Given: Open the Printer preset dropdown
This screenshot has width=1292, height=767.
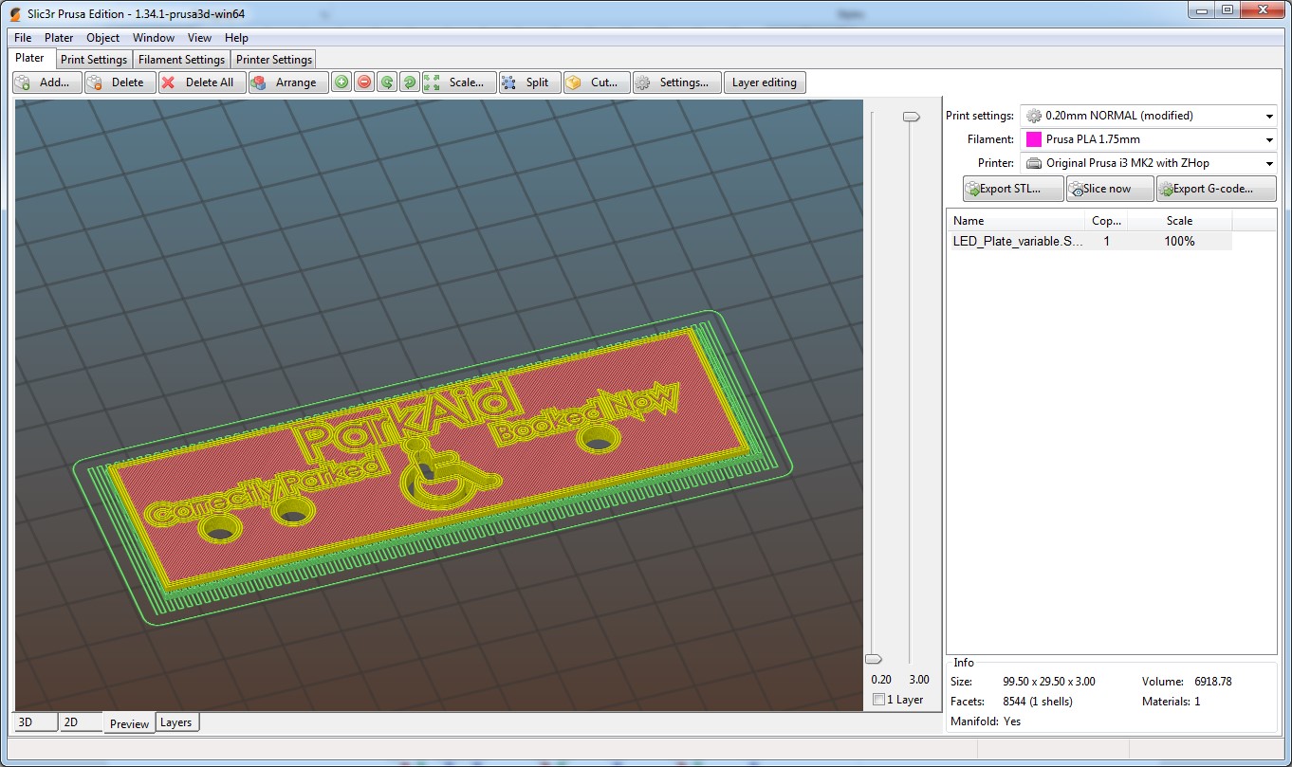Looking at the screenshot, I should [x=1148, y=163].
